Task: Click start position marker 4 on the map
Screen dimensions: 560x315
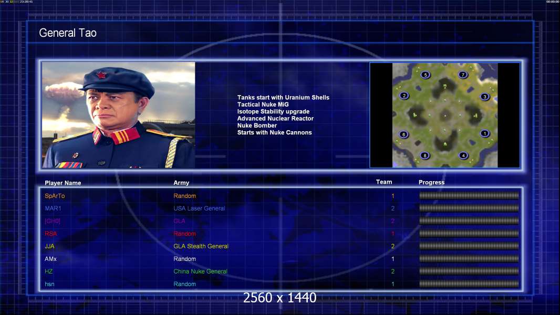Action: pyautogui.click(x=463, y=155)
